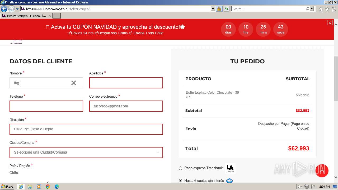This screenshot has width=338, height=190.
Task: Click the Apellidos input field
Action: (x=126, y=83)
